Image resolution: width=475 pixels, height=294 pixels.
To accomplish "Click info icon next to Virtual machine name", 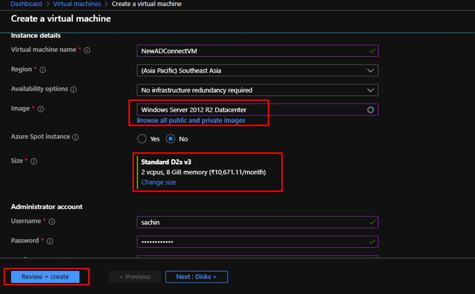I will pyautogui.click(x=87, y=50).
